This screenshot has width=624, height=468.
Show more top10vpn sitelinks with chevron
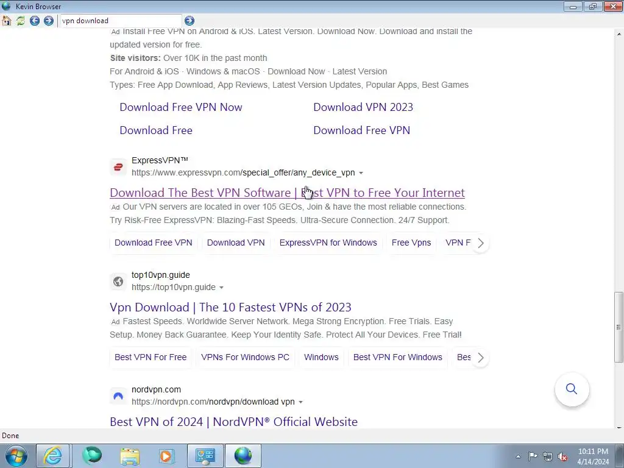[x=480, y=357]
